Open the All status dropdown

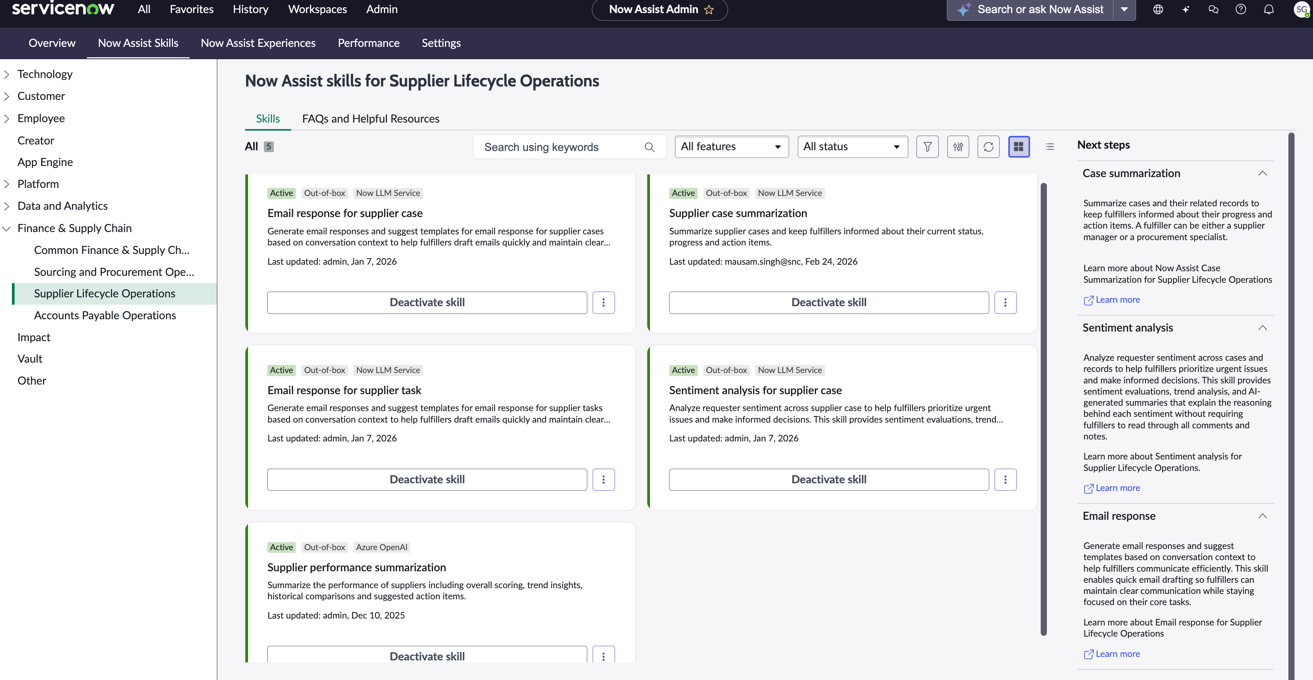852,147
